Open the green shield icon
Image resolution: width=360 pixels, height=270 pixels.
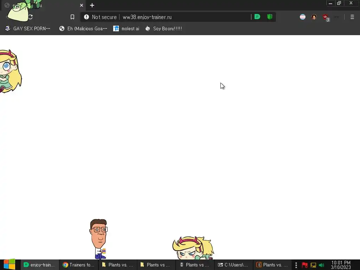(x=270, y=17)
